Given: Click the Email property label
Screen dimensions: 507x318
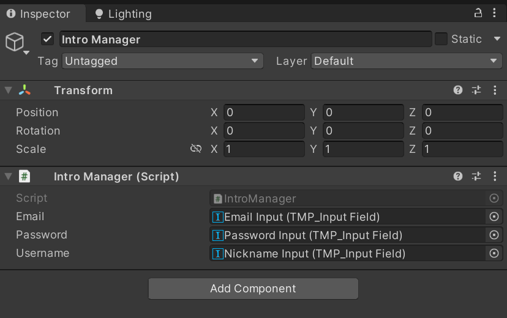Looking at the screenshot, I should pyautogui.click(x=30, y=216).
